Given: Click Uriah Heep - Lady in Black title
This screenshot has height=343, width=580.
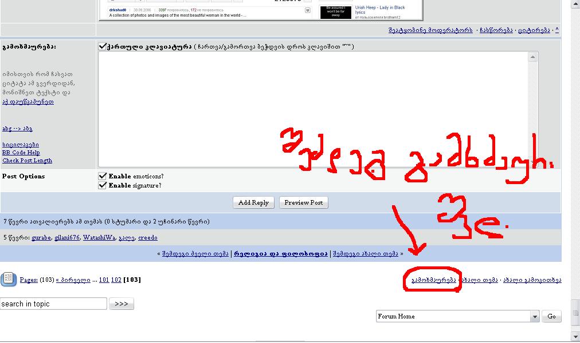Looking at the screenshot, I should pos(380,10).
